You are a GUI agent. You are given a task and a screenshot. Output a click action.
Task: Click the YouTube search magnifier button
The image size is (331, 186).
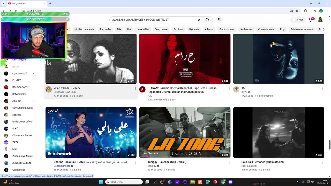[x=207, y=20]
